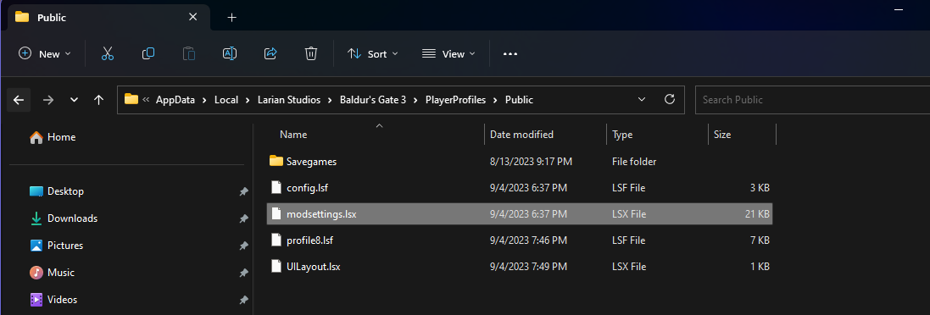Navigate to PlayerProfiles breadcrumb
Image resolution: width=930 pixels, height=315 pixels.
455,100
